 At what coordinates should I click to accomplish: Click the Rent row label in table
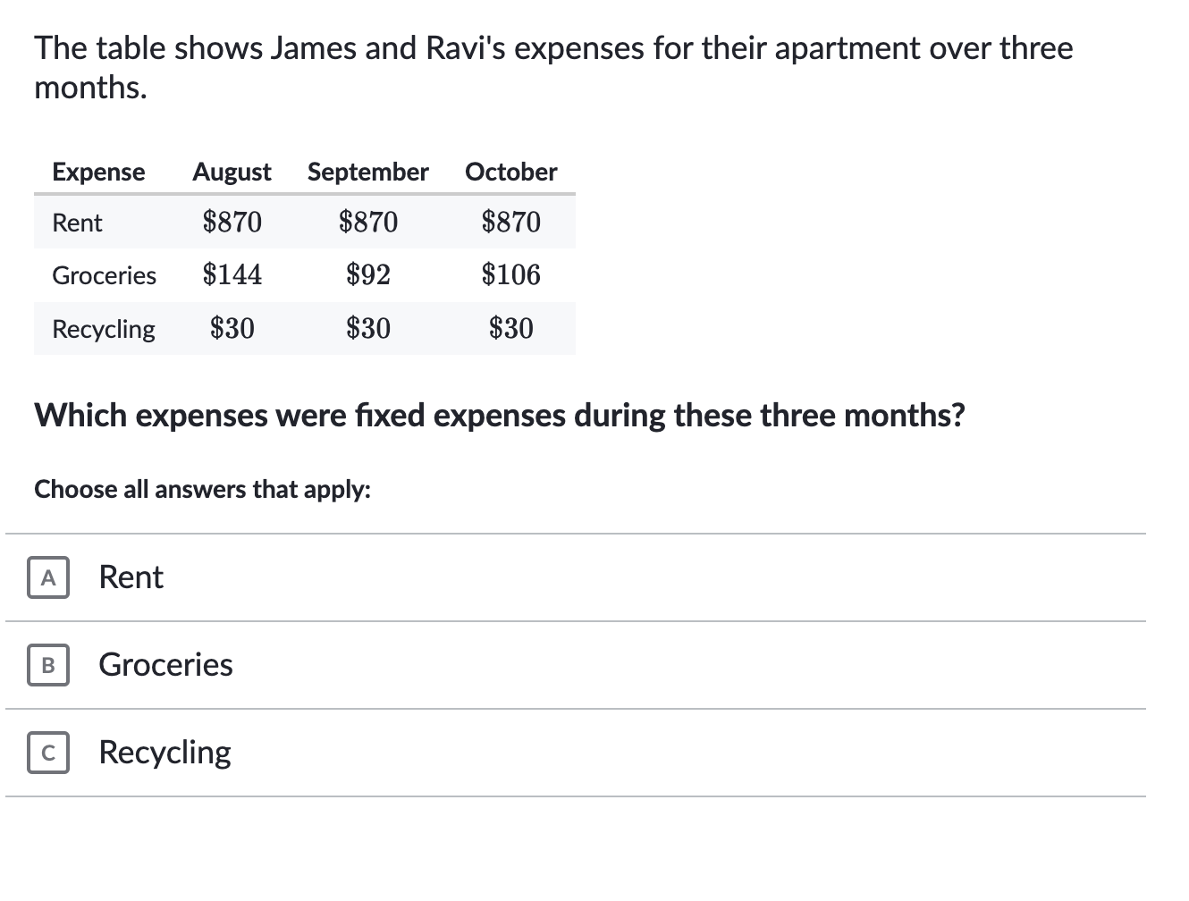coord(77,223)
